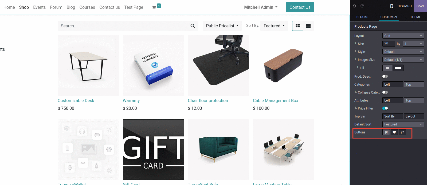This screenshot has width=427, height=185.
Task: Toggle the add-to-cart button option
Action: tap(386, 132)
